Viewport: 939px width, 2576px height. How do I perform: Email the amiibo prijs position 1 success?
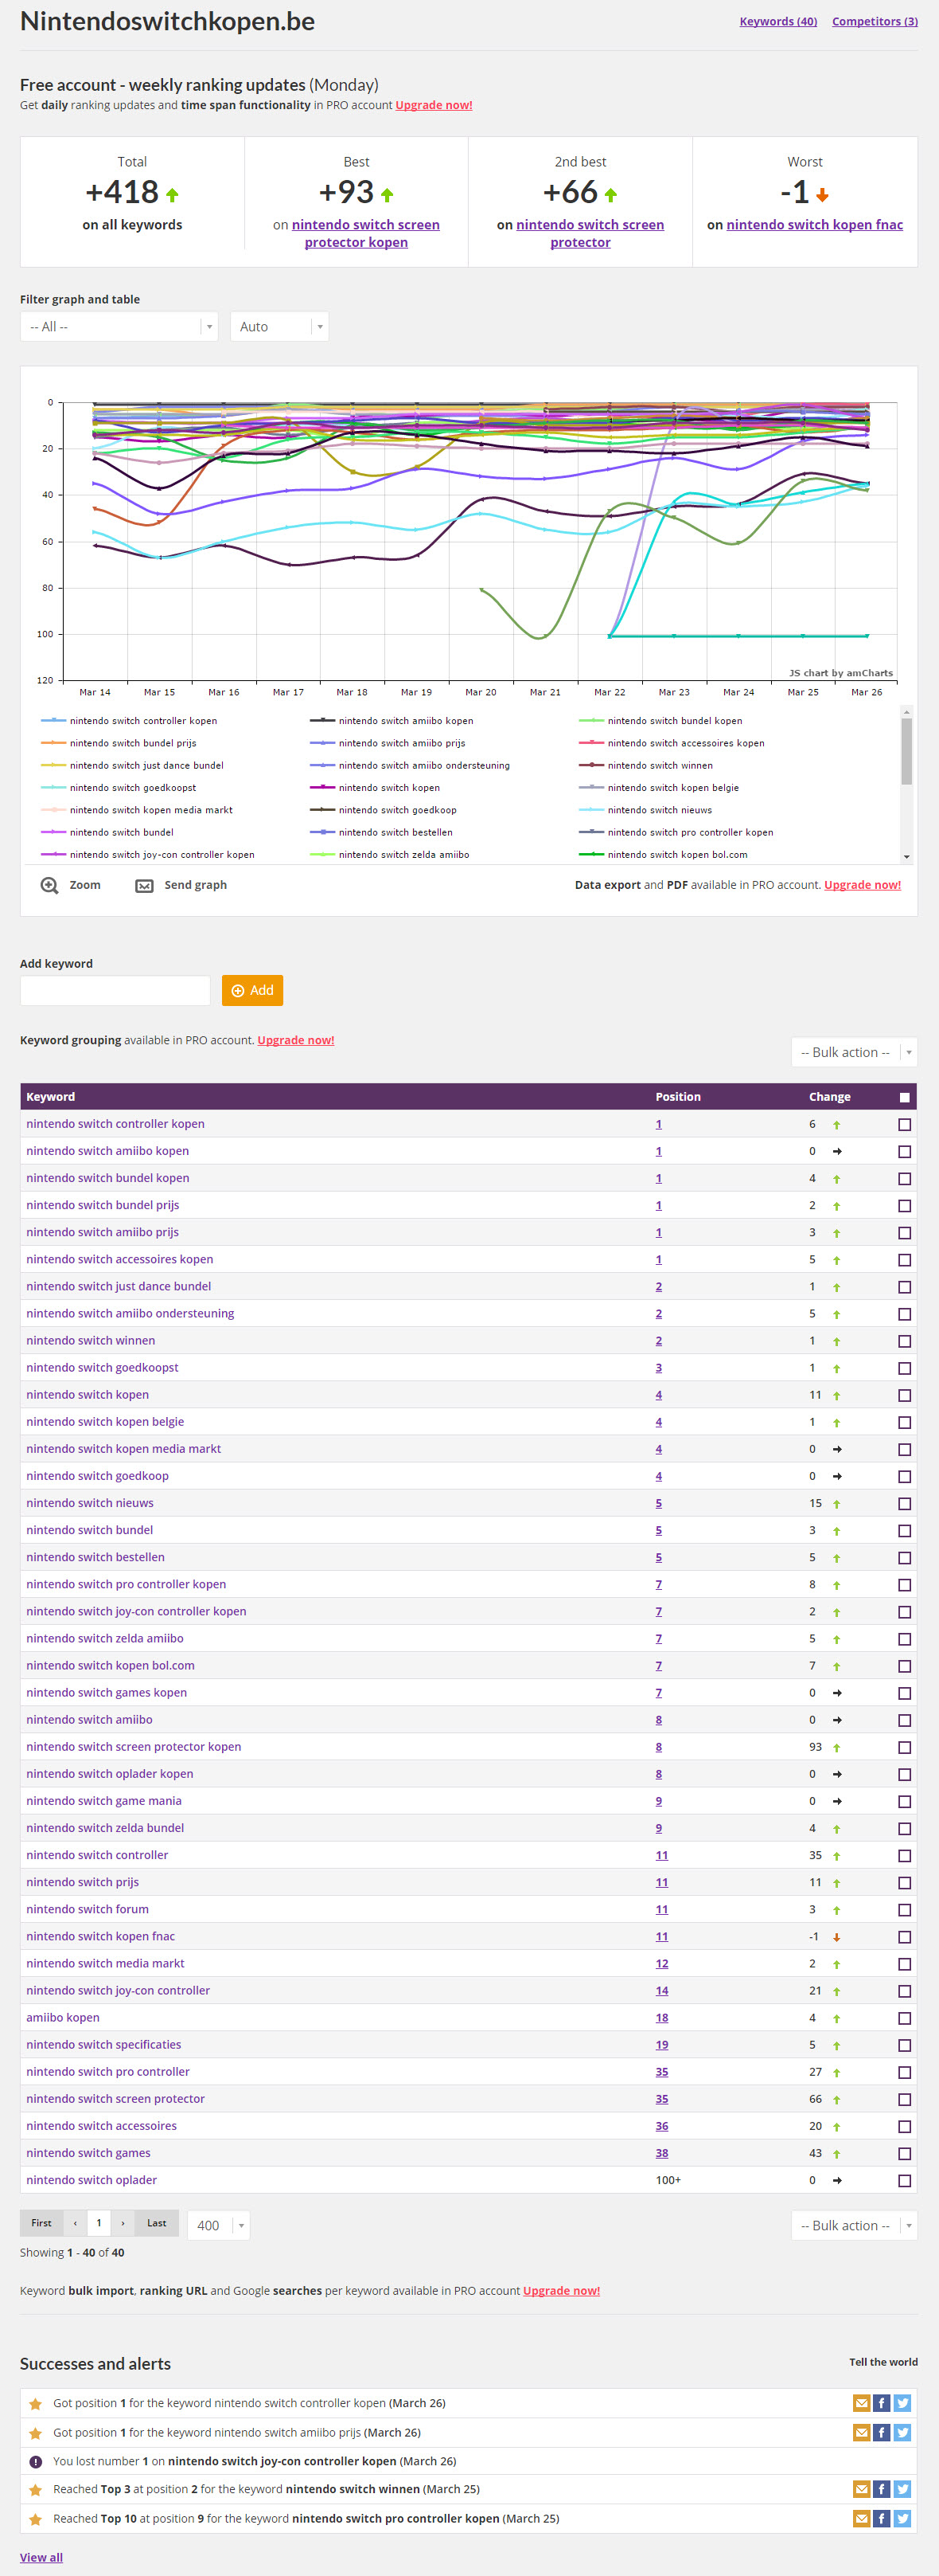[x=861, y=2432]
